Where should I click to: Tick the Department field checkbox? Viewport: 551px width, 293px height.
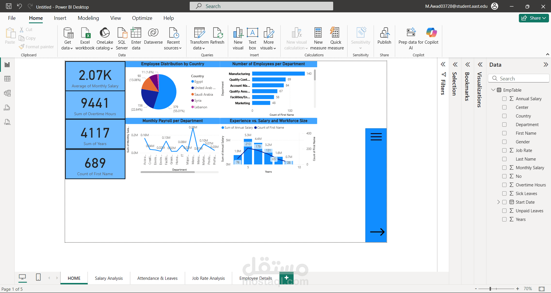504,125
